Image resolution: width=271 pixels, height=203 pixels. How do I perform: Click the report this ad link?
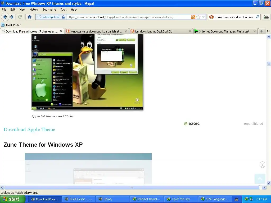coord(253,124)
